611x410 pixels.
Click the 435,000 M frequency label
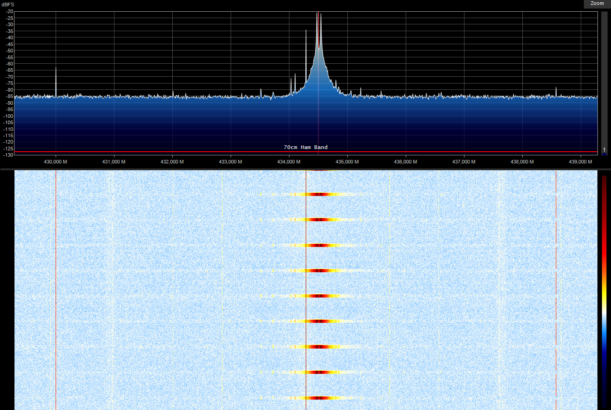(x=347, y=162)
